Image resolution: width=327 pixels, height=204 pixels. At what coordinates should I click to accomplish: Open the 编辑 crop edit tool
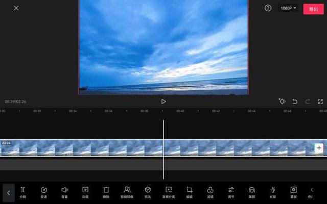(190, 193)
